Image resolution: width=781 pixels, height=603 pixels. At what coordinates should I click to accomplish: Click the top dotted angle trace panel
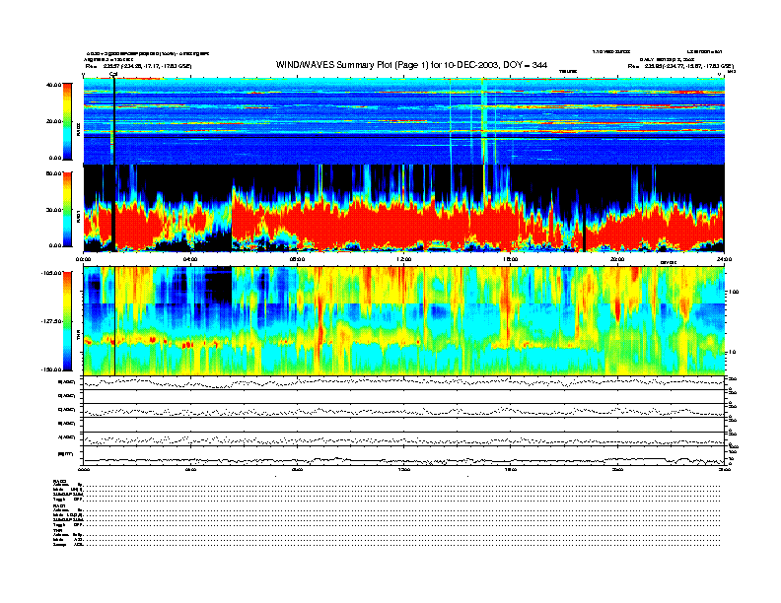click(x=404, y=383)
